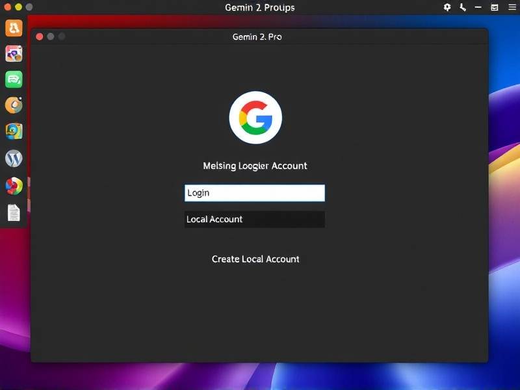Select the Local Account option
The image size is (520, 390).
click(255, 219)
